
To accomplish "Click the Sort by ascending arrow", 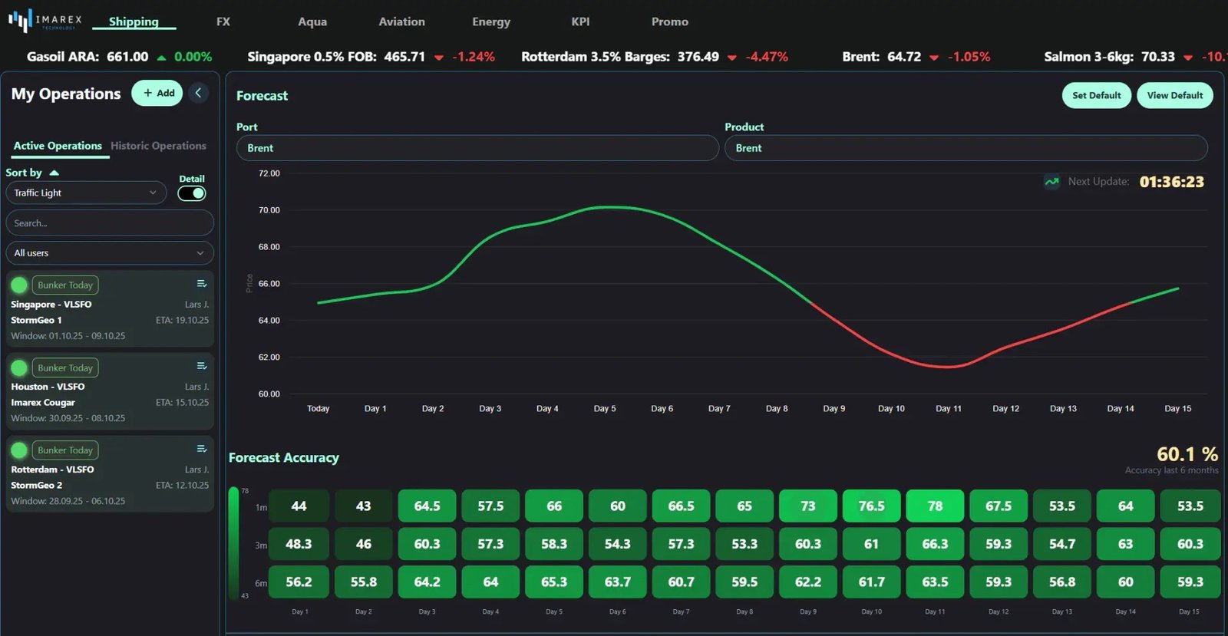I will click(x=54, y=173).
